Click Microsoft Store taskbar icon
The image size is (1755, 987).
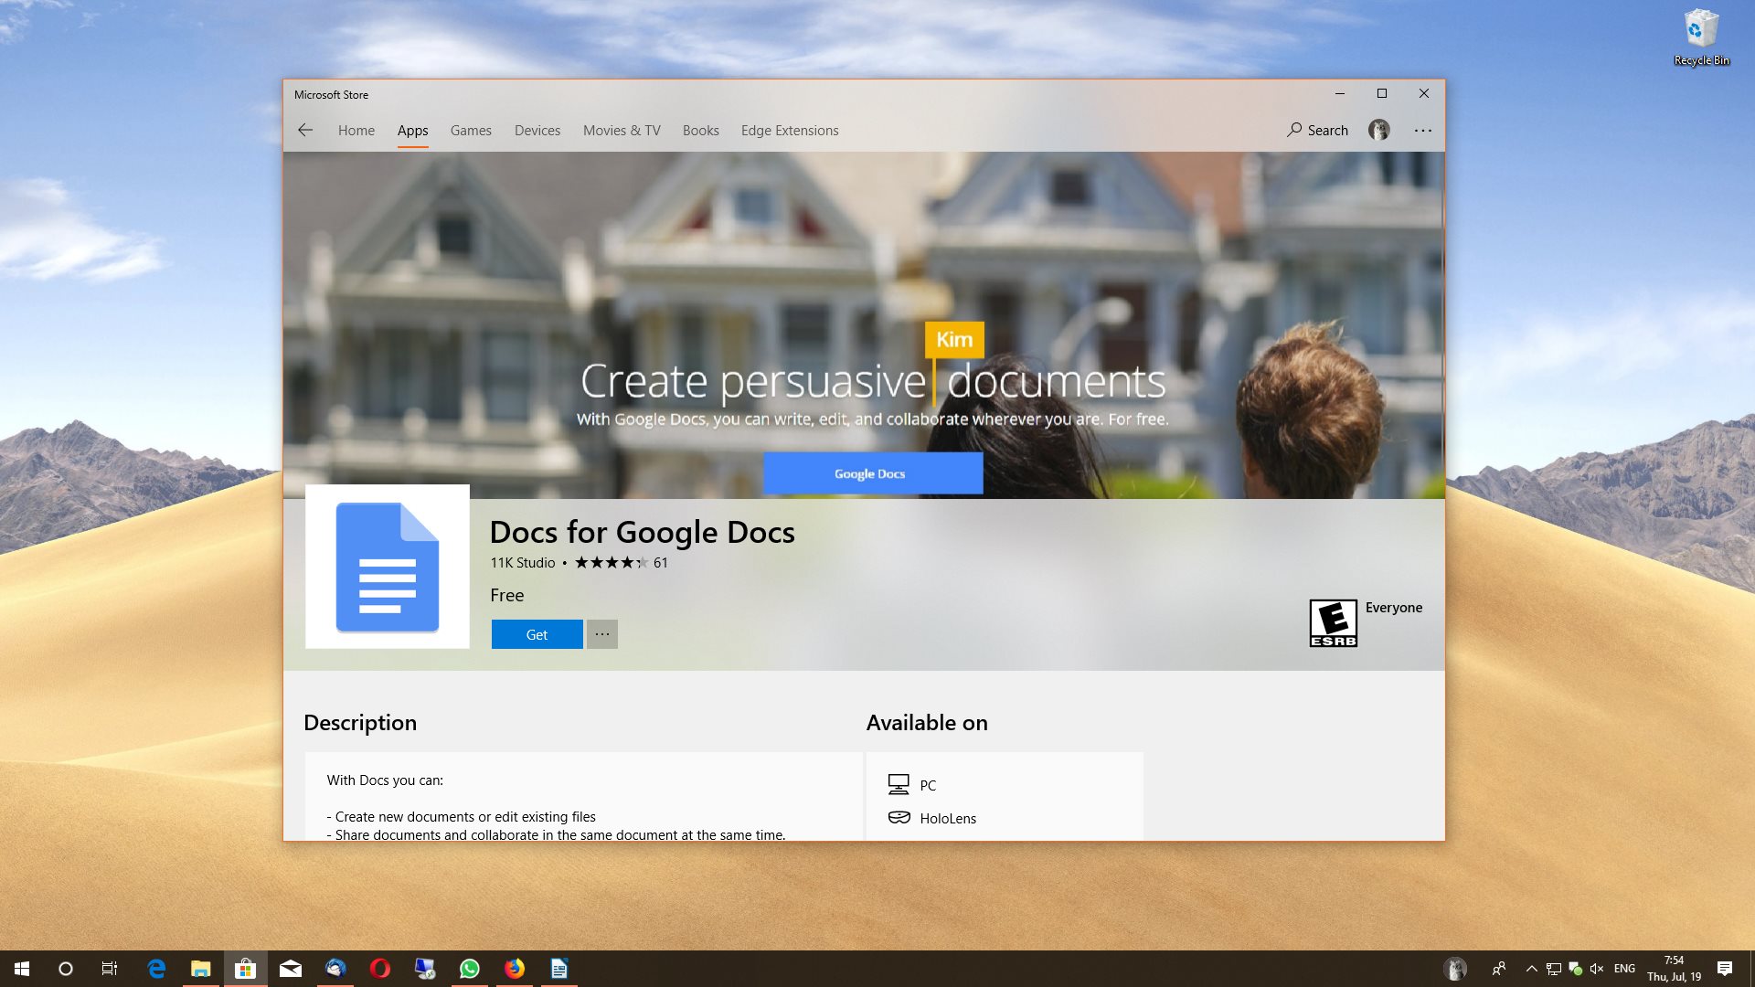point(245,969)
